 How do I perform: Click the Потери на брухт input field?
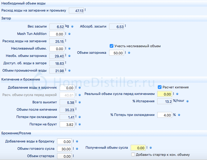67,125
